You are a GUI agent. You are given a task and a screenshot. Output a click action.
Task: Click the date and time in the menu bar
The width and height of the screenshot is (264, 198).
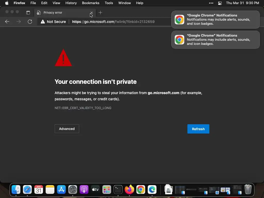coord(242,3)
